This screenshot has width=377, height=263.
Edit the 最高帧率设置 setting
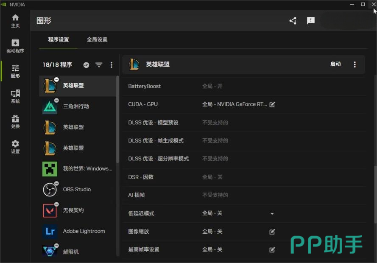[x=272, y=250]
